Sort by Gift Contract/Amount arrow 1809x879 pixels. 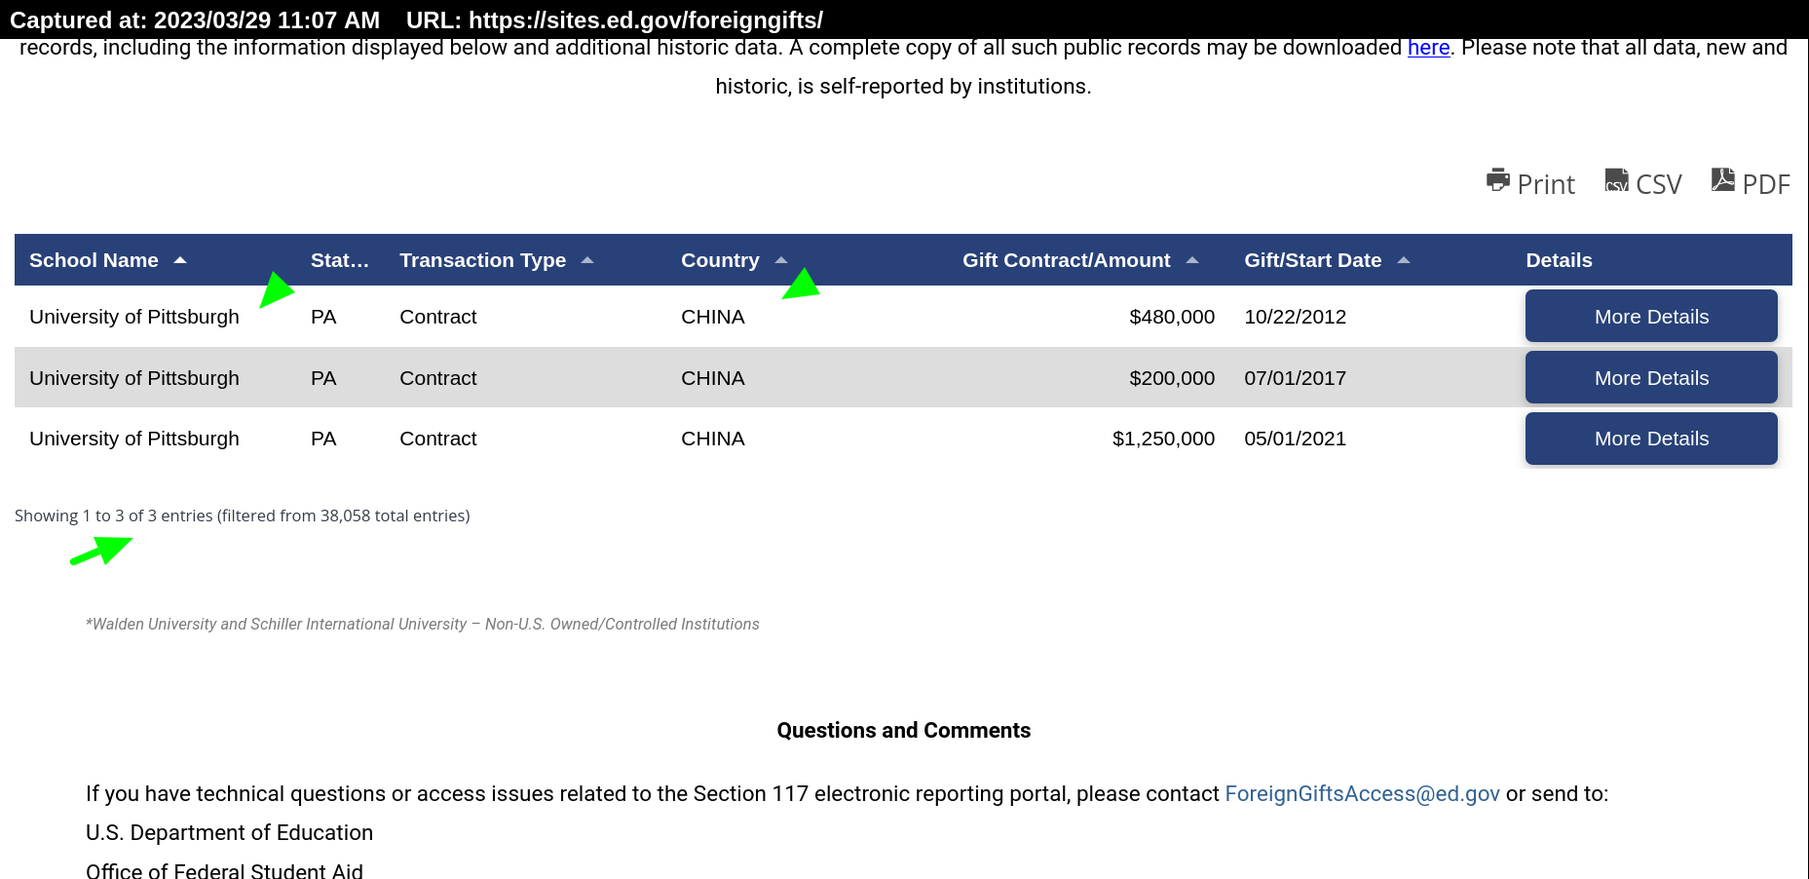coord(1192,260)
